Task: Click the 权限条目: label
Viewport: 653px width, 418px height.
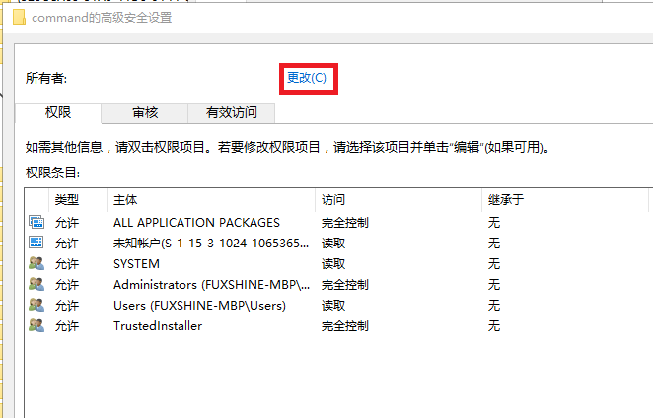Action: pos(52,173)
